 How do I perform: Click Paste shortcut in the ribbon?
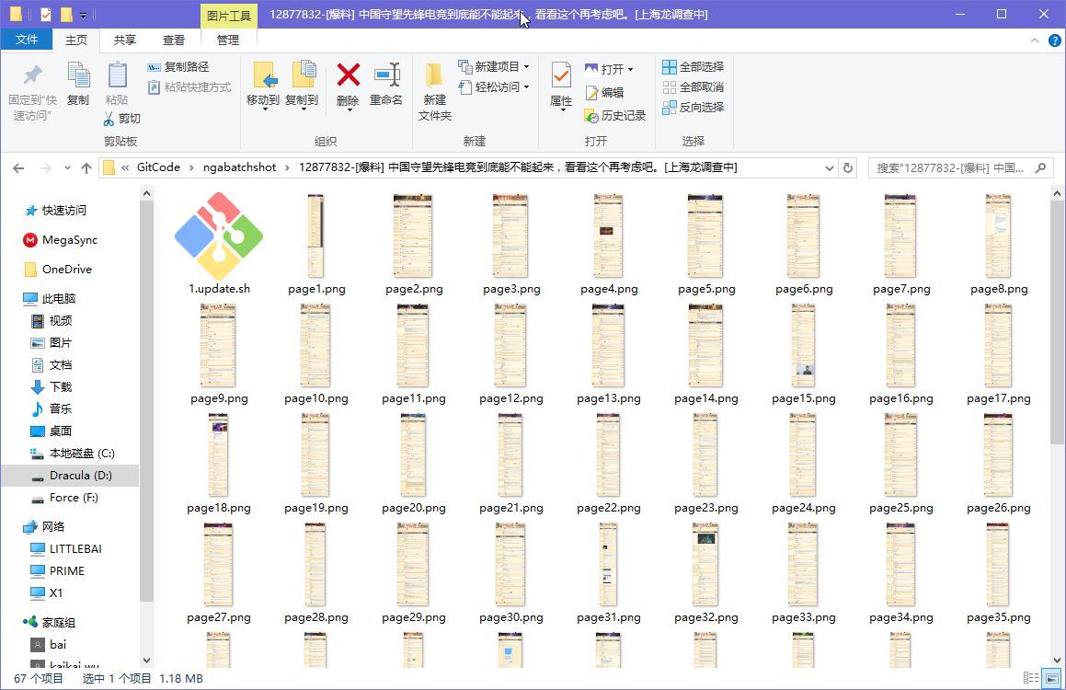189,87
